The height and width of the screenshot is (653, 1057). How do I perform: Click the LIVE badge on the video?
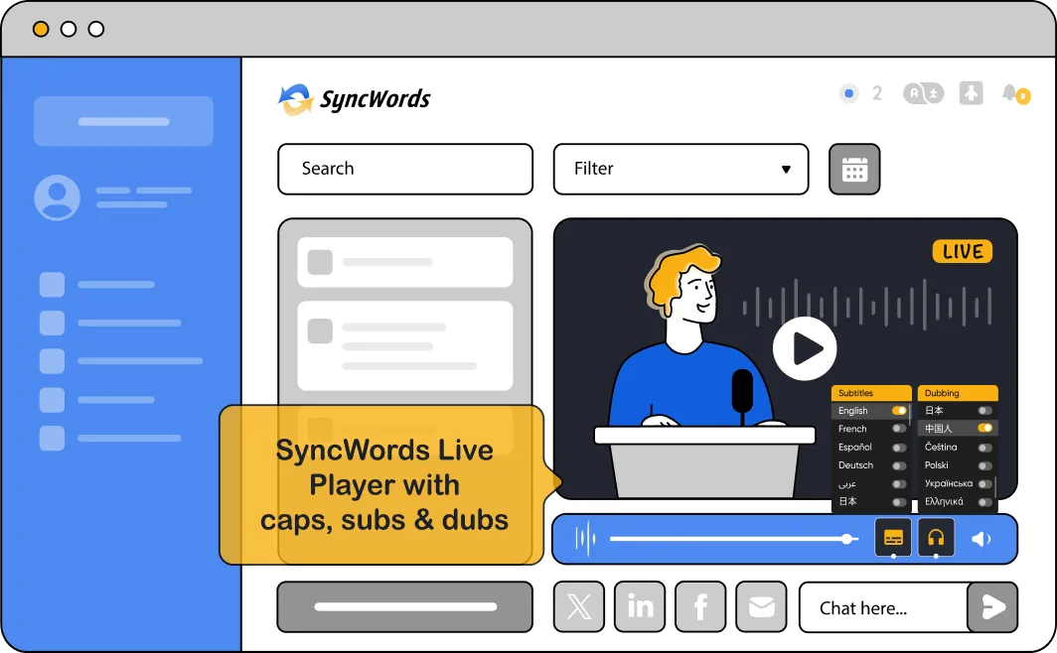pos(961,251)
